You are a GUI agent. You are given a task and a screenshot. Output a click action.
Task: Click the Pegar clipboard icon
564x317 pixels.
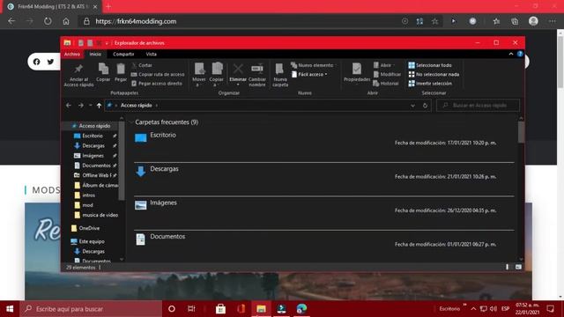(x=121, y=69)
